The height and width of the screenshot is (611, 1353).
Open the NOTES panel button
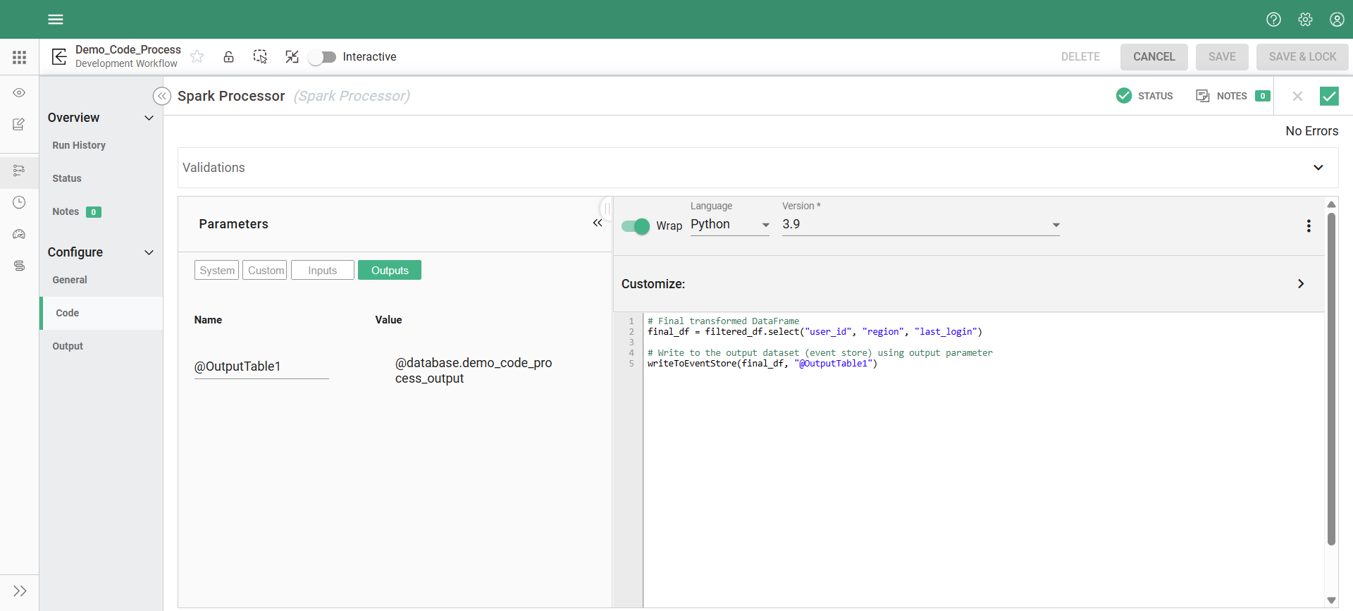pos(1232,96)
